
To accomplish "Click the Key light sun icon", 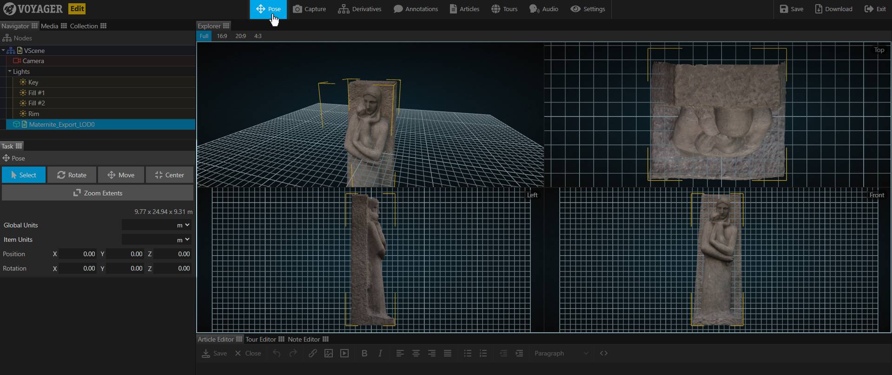I will click(23, 82).
